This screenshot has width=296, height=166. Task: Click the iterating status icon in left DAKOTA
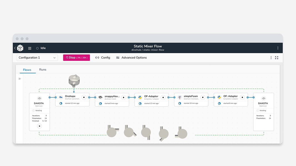click(33, 111)
